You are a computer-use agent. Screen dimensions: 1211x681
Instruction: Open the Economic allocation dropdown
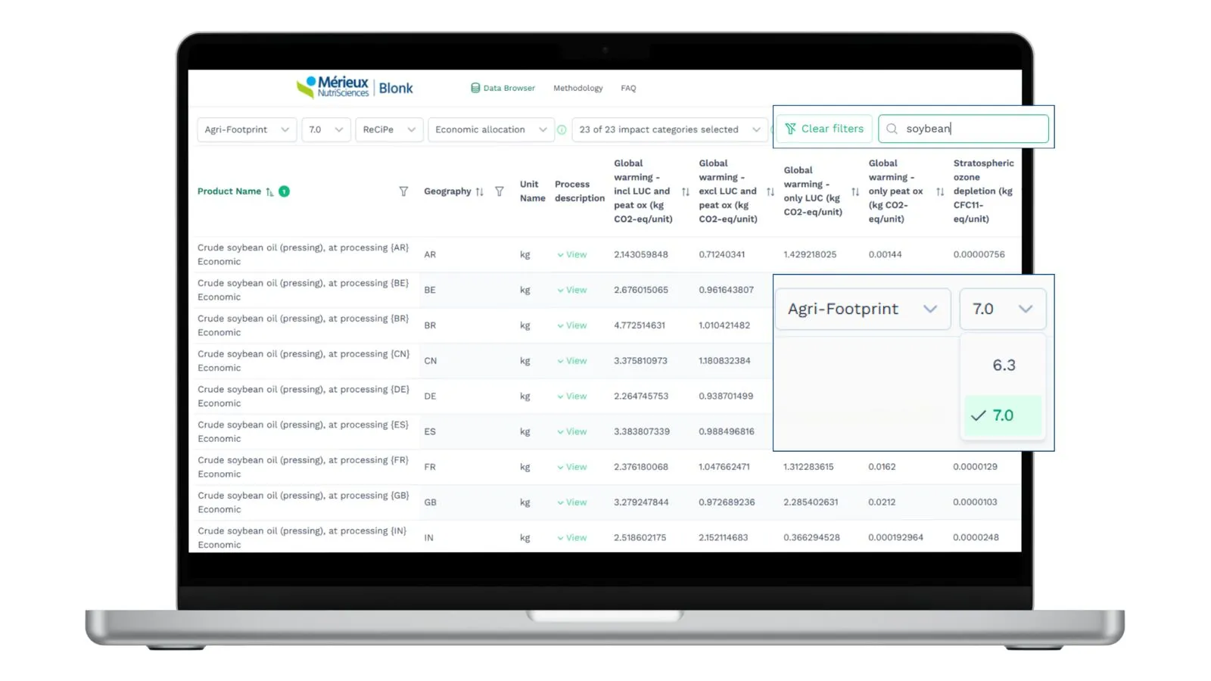coord(490,129)
